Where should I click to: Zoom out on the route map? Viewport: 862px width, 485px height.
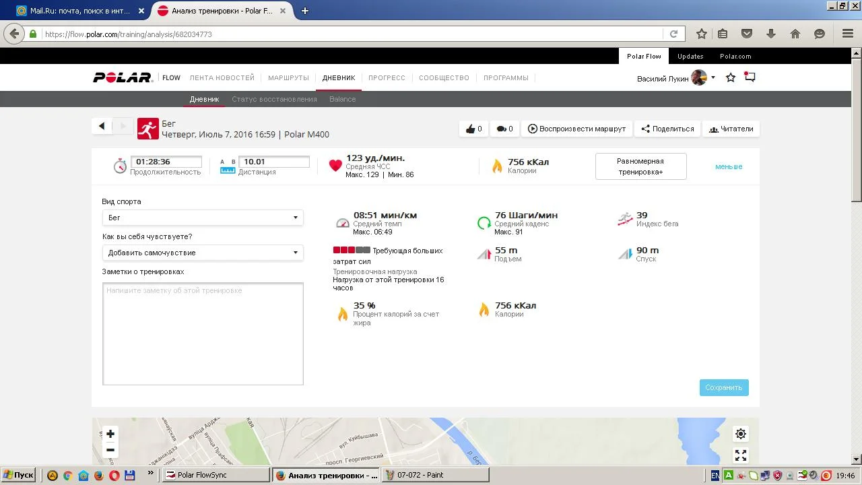click(x=110, y=450)
